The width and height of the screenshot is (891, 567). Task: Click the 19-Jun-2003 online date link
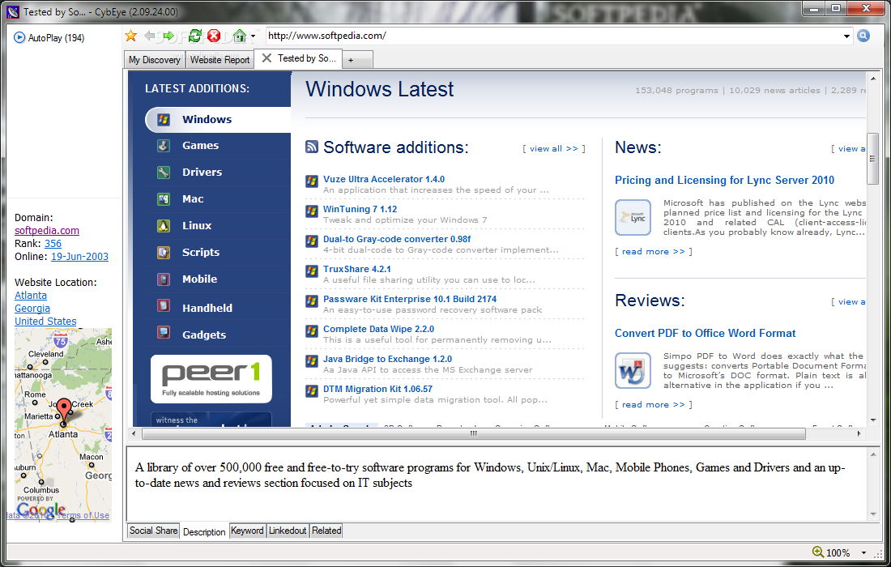(79, 257)
